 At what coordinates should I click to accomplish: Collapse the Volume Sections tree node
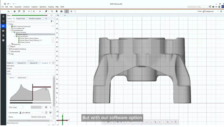[15, 36]
